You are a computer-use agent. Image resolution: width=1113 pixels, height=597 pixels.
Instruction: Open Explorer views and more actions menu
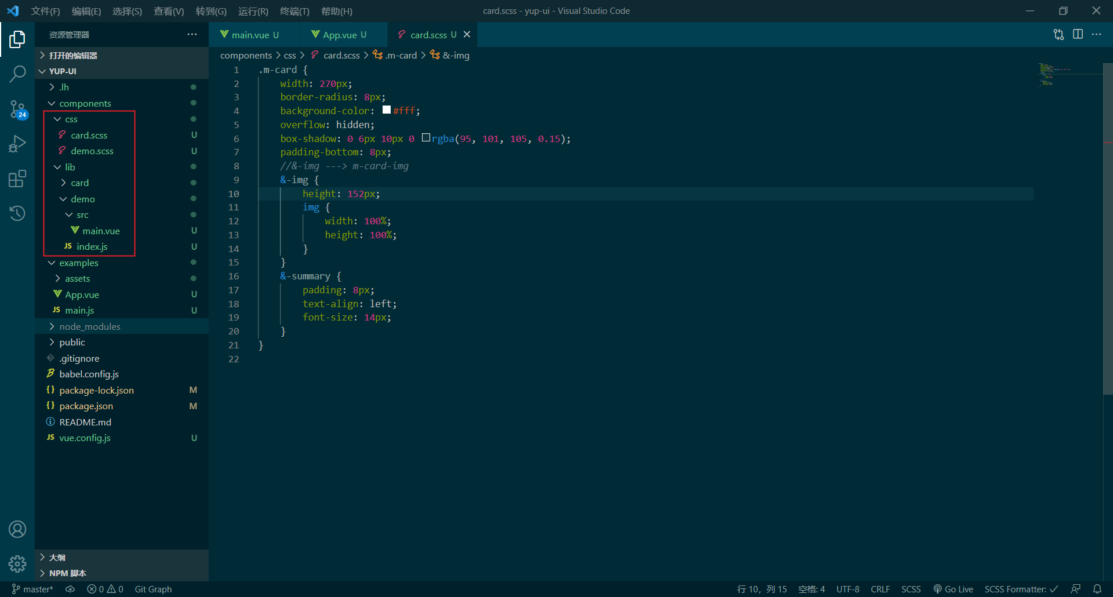(x=192, y=35)
